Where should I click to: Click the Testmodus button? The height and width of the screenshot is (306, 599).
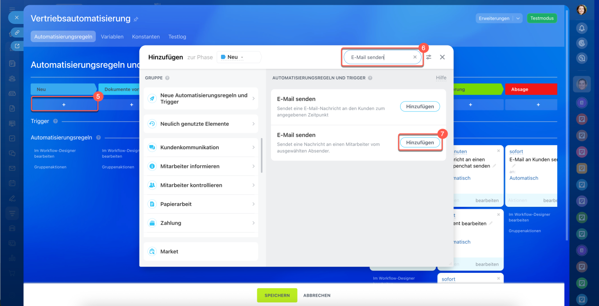(542, 19)
